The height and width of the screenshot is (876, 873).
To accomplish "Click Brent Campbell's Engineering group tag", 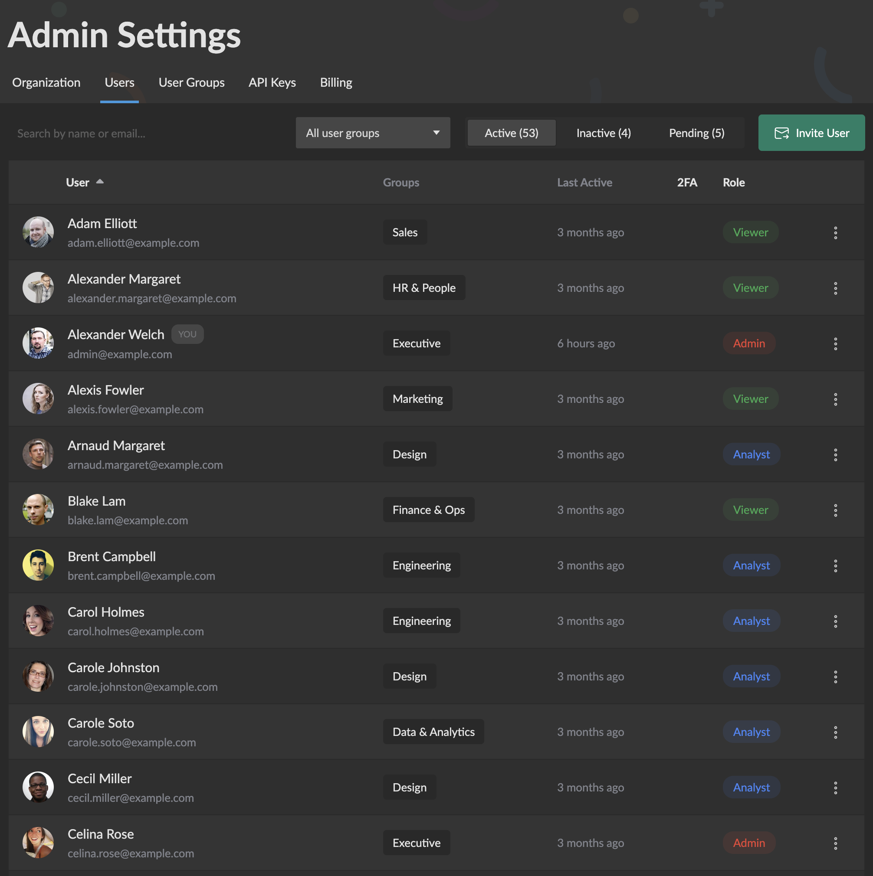I will [x=421, y=565].
